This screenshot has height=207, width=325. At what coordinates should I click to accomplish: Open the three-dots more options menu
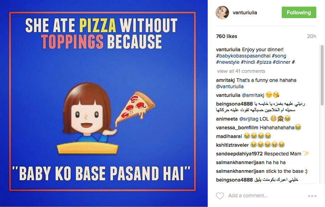312,196
